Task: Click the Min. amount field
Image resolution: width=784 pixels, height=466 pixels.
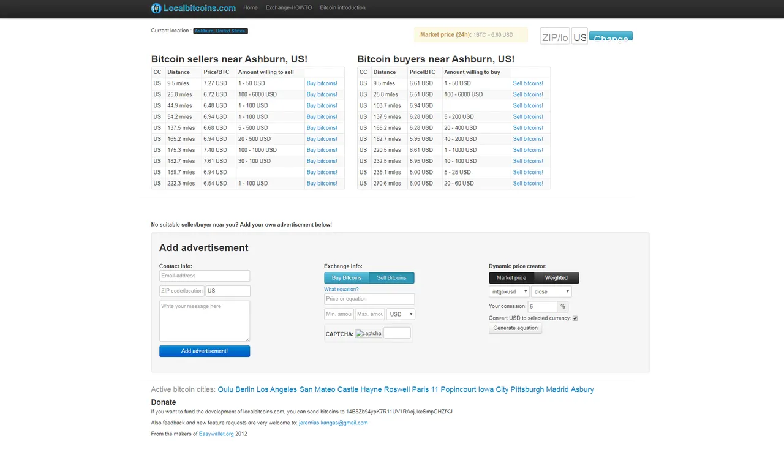Action: [339, 314]
